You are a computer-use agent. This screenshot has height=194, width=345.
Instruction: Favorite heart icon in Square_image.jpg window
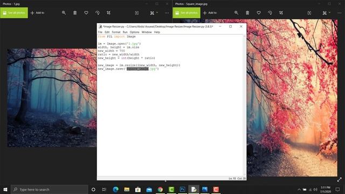pyautogui.click(x=259, y=13)
